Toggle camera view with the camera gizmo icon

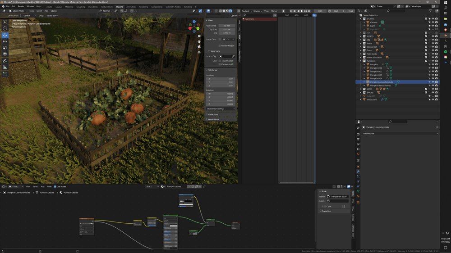[199, 47]
